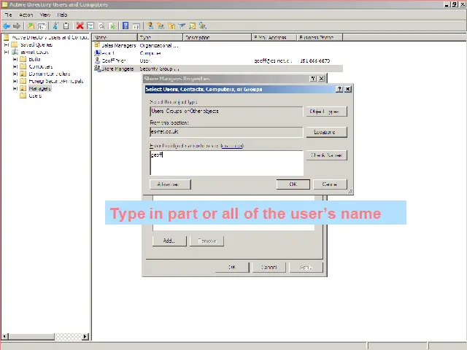Expand the Domain Controllers tree node
467x350 pixels.
click(15, 74)
